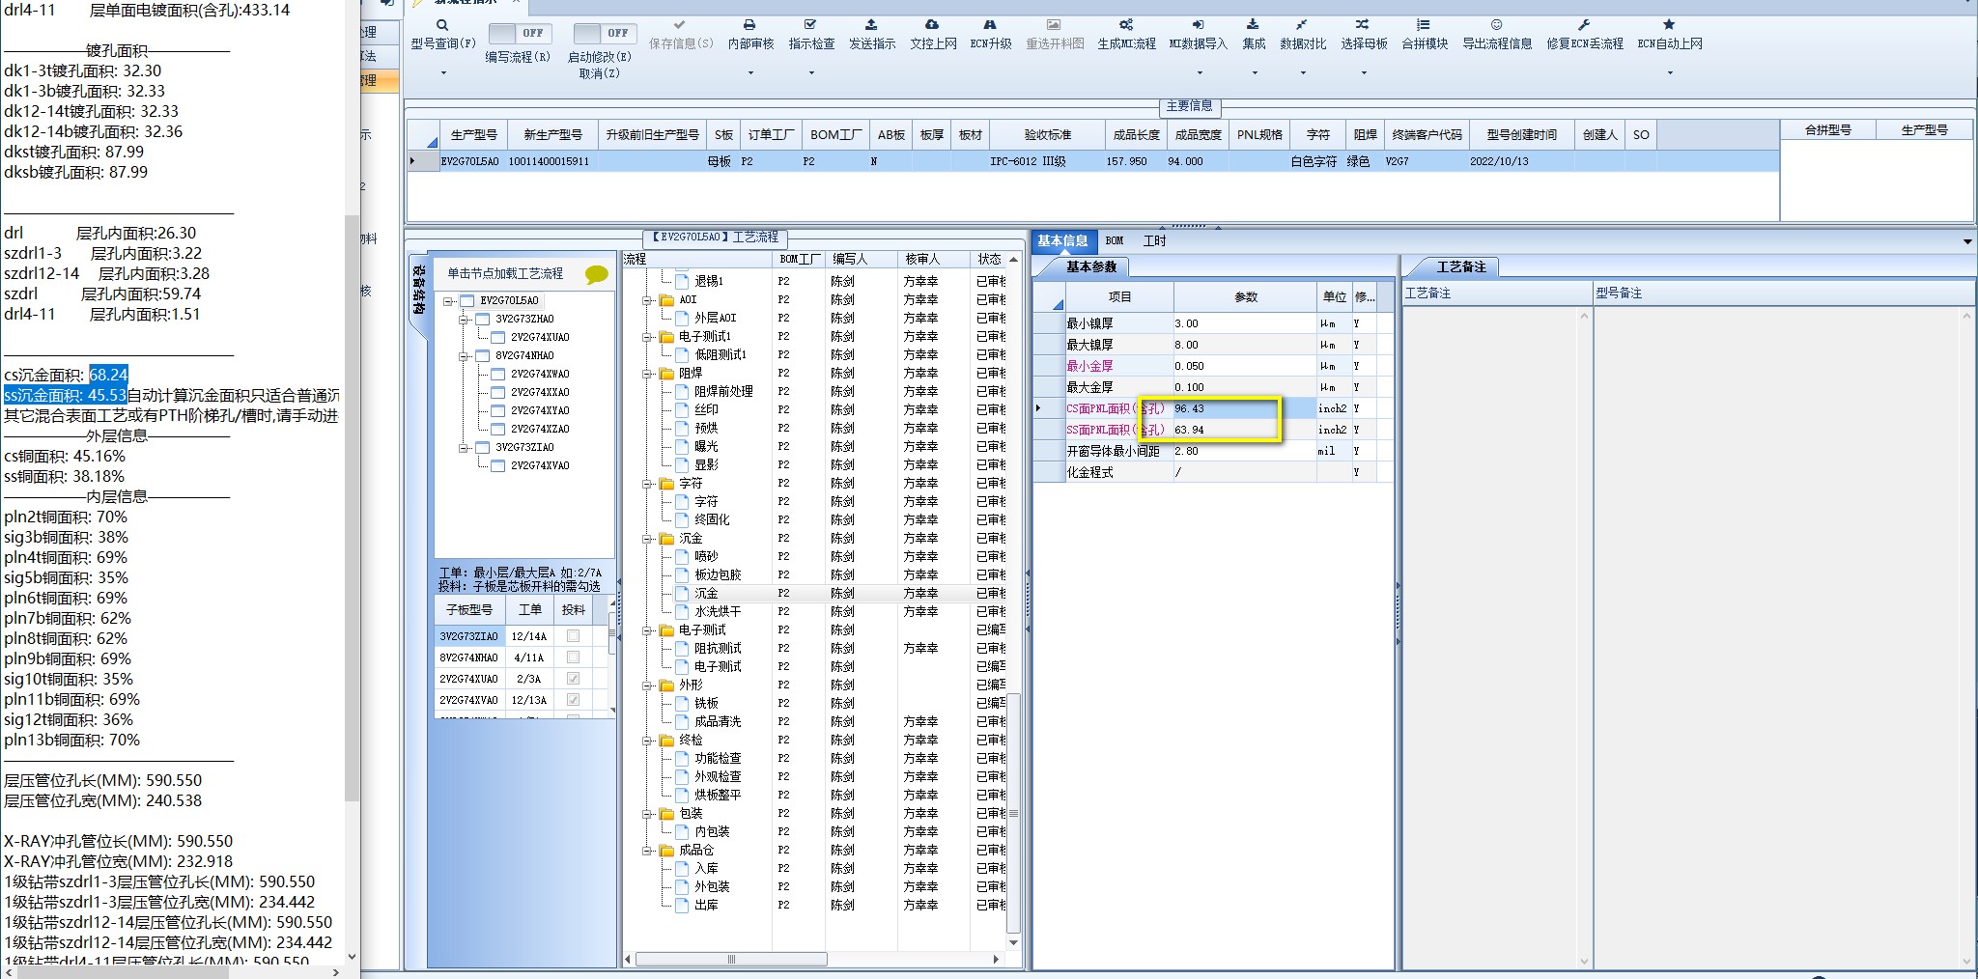
Task: Open dropdown arrow under 指示检查
Action: click(x=811, y=73)
